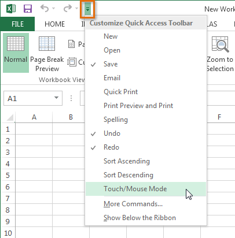Click cell A1 in the worksheet
The height and width of the screenshot is (238, 235).
[x=34, y=129]
